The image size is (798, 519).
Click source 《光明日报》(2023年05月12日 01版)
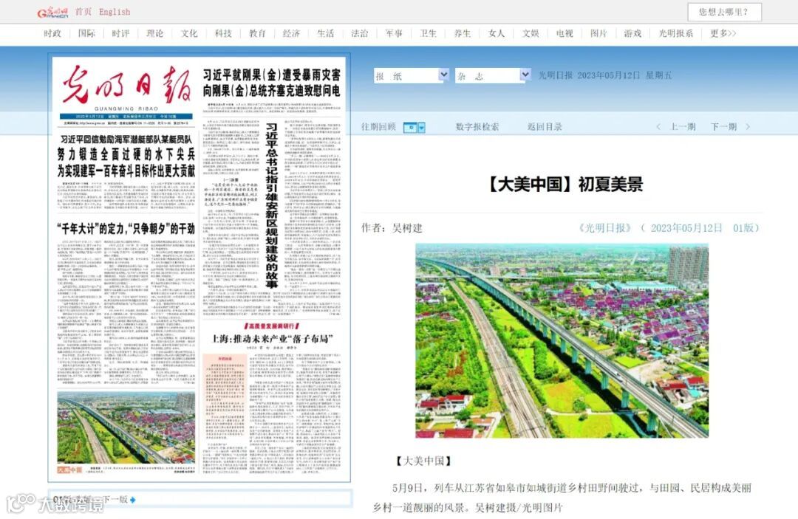click(669, 227)
